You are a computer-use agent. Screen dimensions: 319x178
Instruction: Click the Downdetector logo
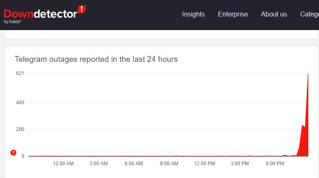[40, 14]
